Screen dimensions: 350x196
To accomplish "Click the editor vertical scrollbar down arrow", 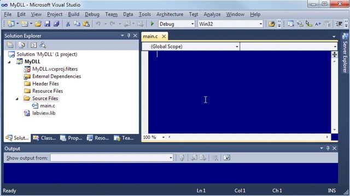I will pyautogui.click(x=334, y=130).
